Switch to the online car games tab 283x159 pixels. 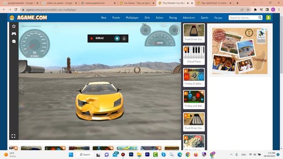click(60, 3)
